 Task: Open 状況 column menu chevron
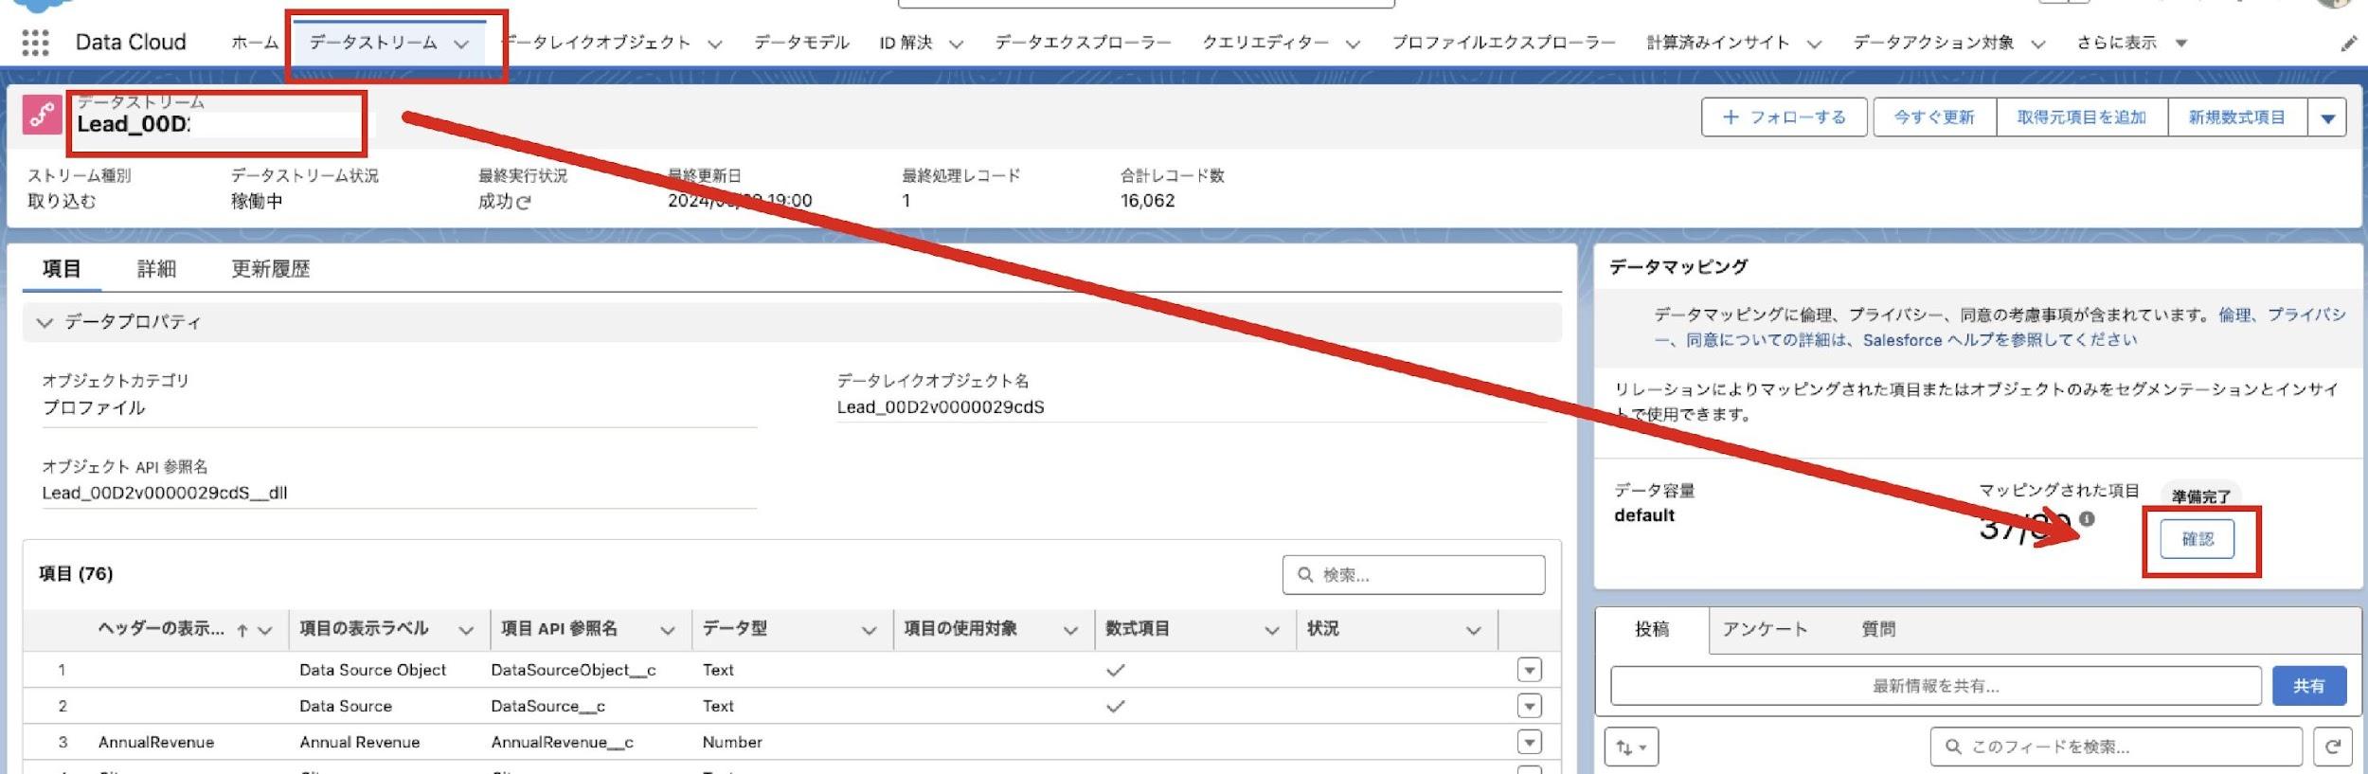[1473, 631]
